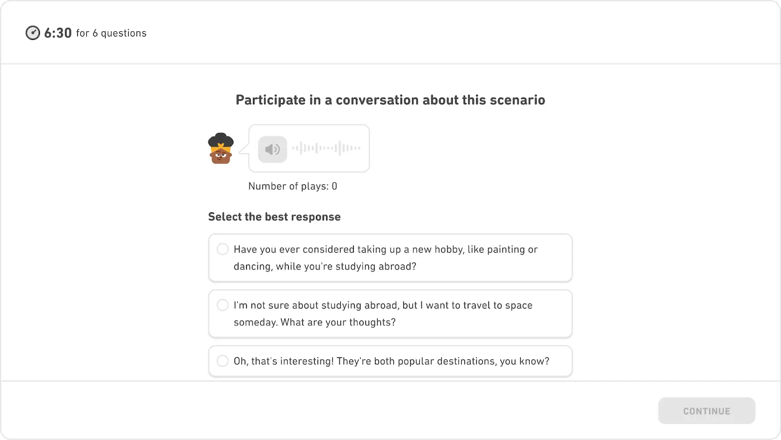Click the 6:30 timer text
Viewport: 781px width, 440px height.
click(58, 33)
